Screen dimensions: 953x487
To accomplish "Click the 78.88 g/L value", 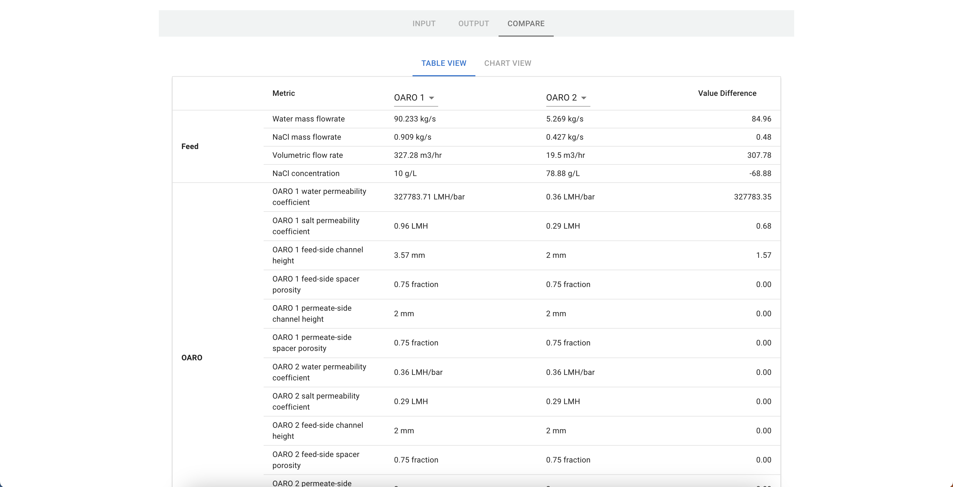I will [563, 173].
